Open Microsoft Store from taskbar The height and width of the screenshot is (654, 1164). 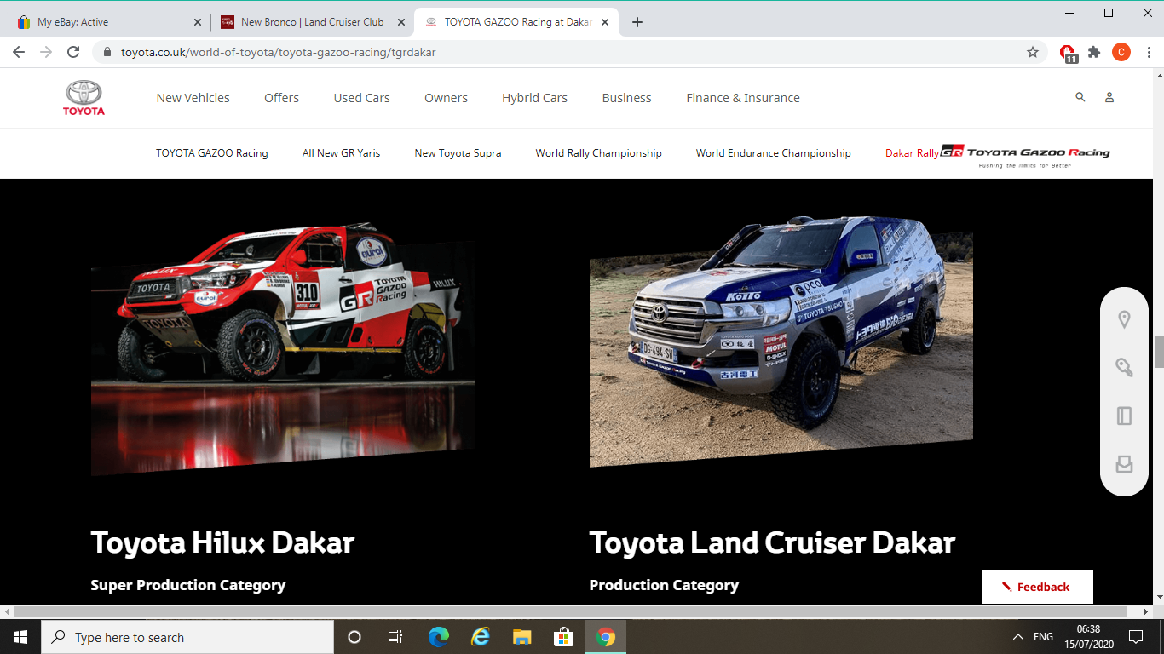[x=563, y=637]
